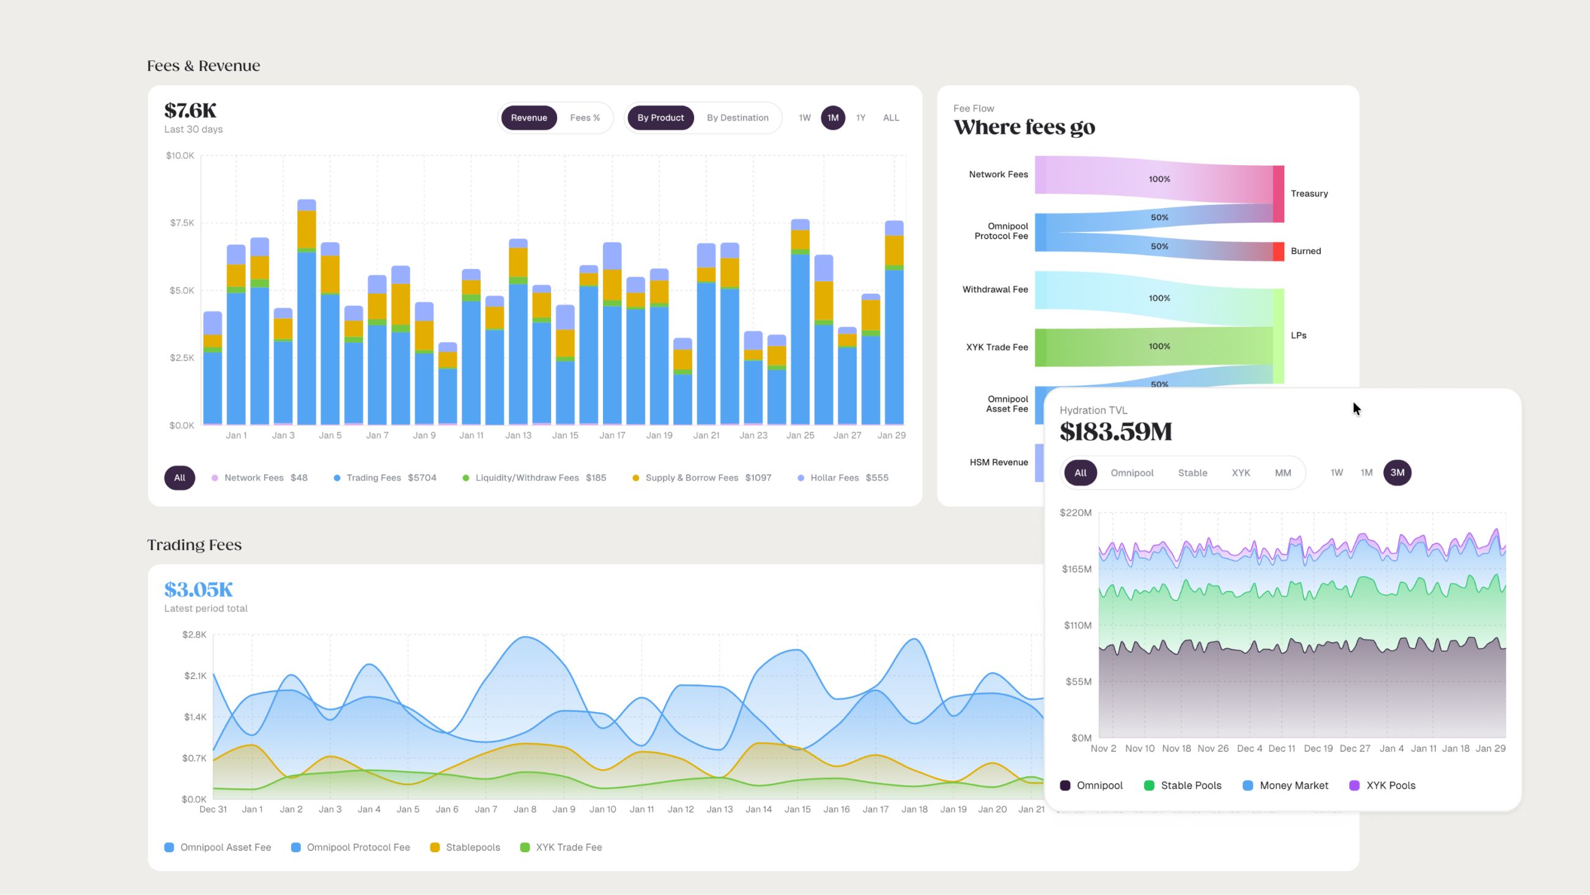Toggle Network Fees legend dot
Image resolution: width=1590 pixels, height=895 pixels.
(215, 478)
